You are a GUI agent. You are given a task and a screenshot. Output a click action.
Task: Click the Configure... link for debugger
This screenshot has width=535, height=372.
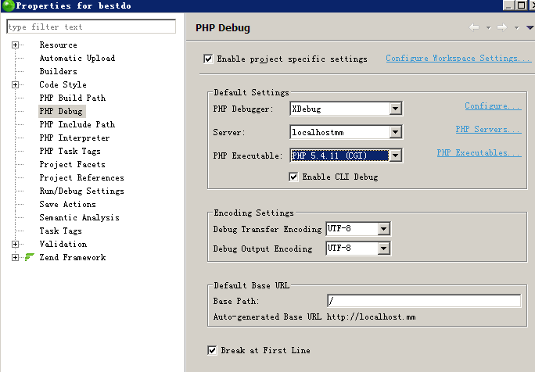coord(493,106)
